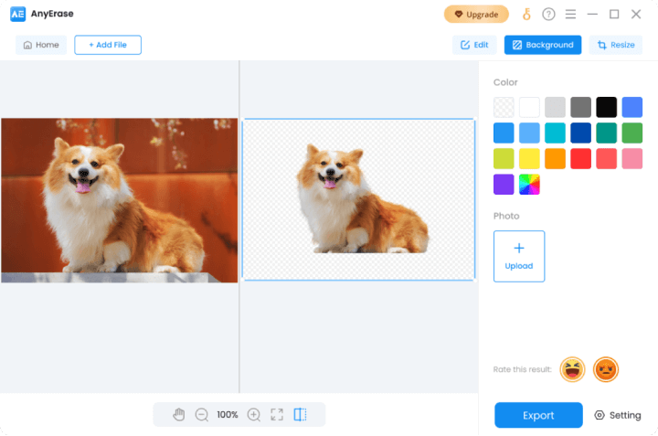Switch to the Edit tab
658x436 pixels.
pos(474,45)
